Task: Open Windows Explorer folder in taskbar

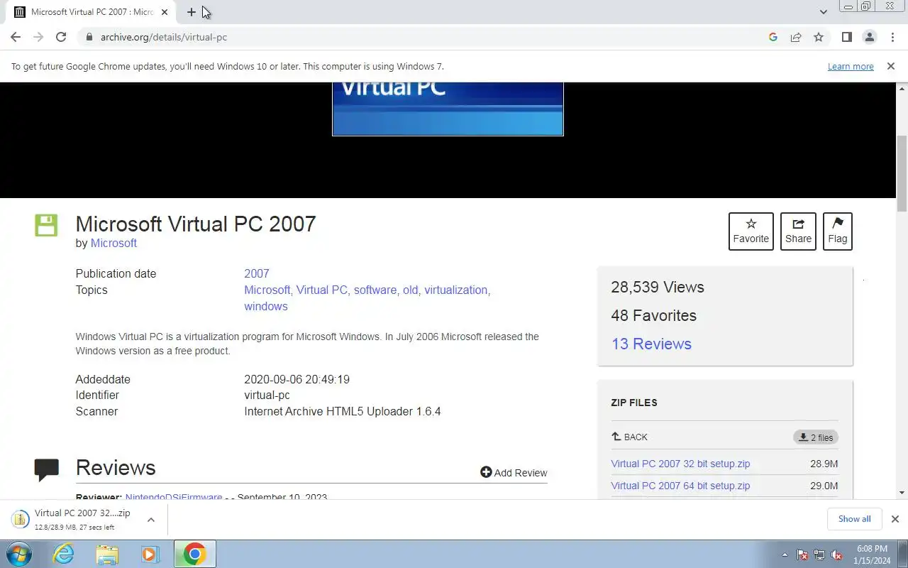Action: point(107,554)
